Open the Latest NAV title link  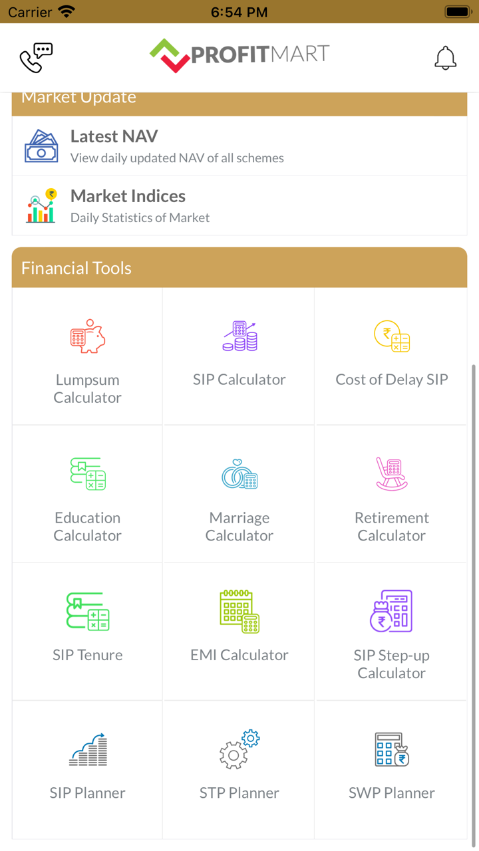point(114,136)
